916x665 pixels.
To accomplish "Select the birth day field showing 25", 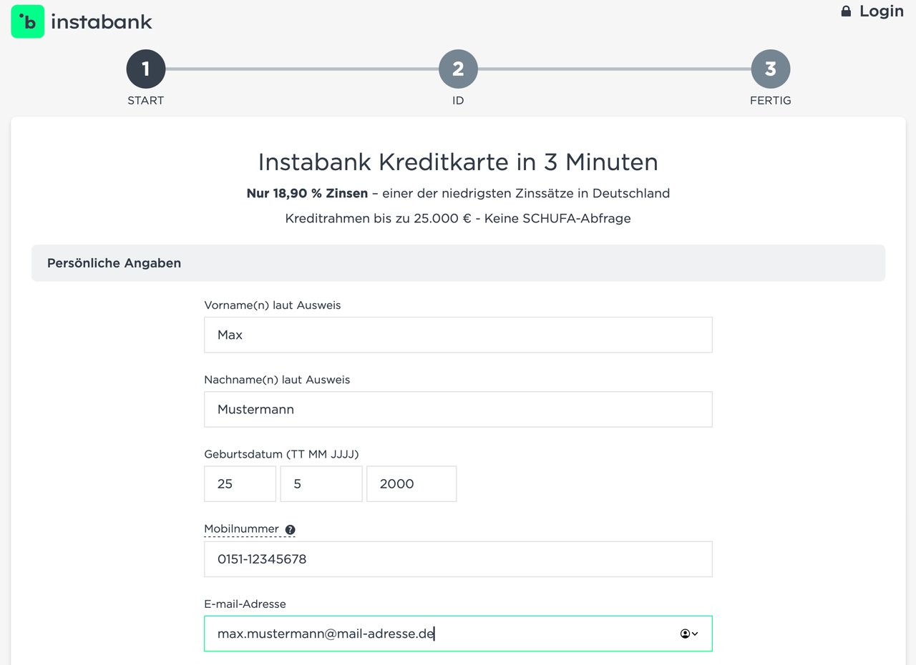I will coord(240,483).
